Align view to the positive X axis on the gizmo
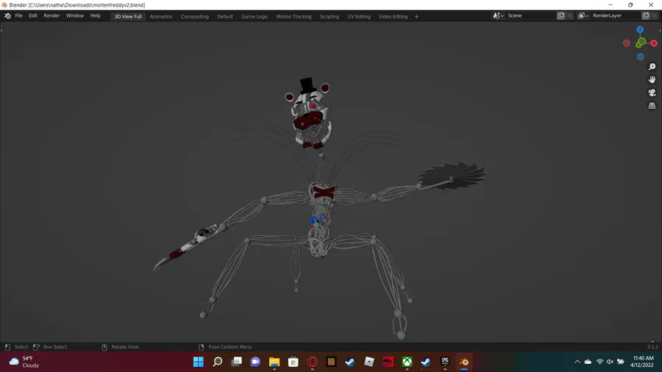Screen dimensions: 662x372 [654, 43]
